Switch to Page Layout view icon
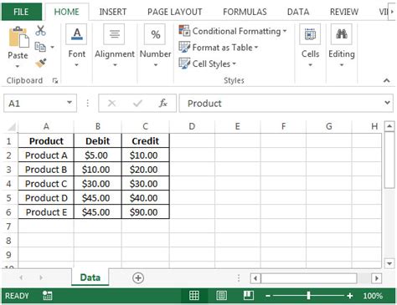 (222, 296)
